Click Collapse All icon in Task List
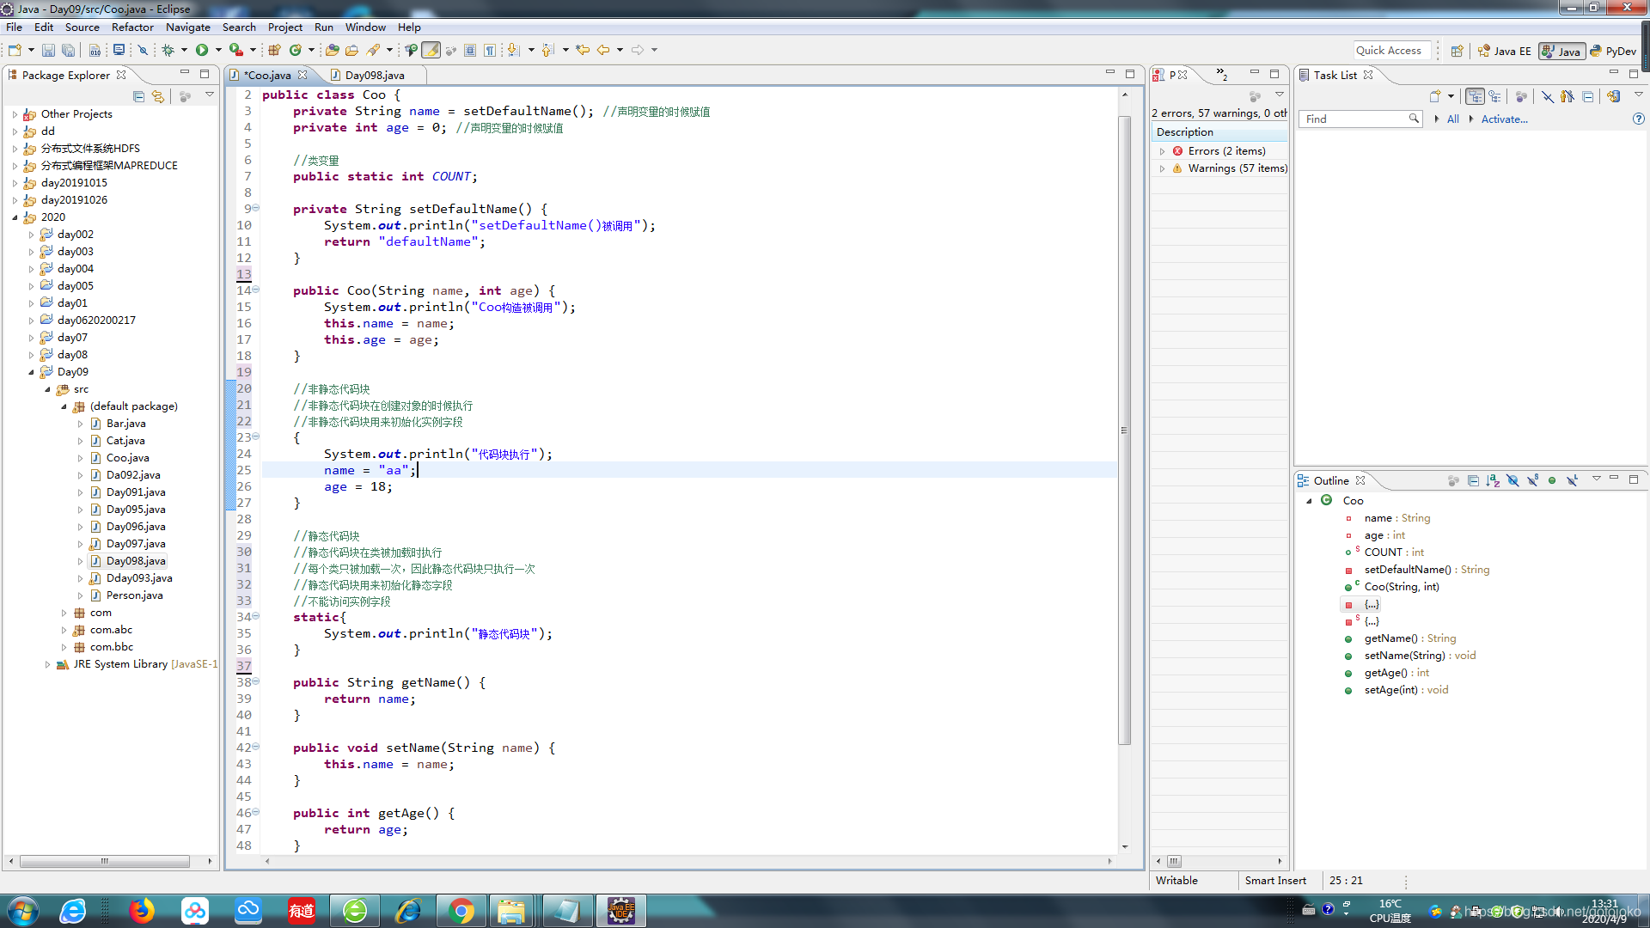1650x928 pixels. coord(1587,96)
